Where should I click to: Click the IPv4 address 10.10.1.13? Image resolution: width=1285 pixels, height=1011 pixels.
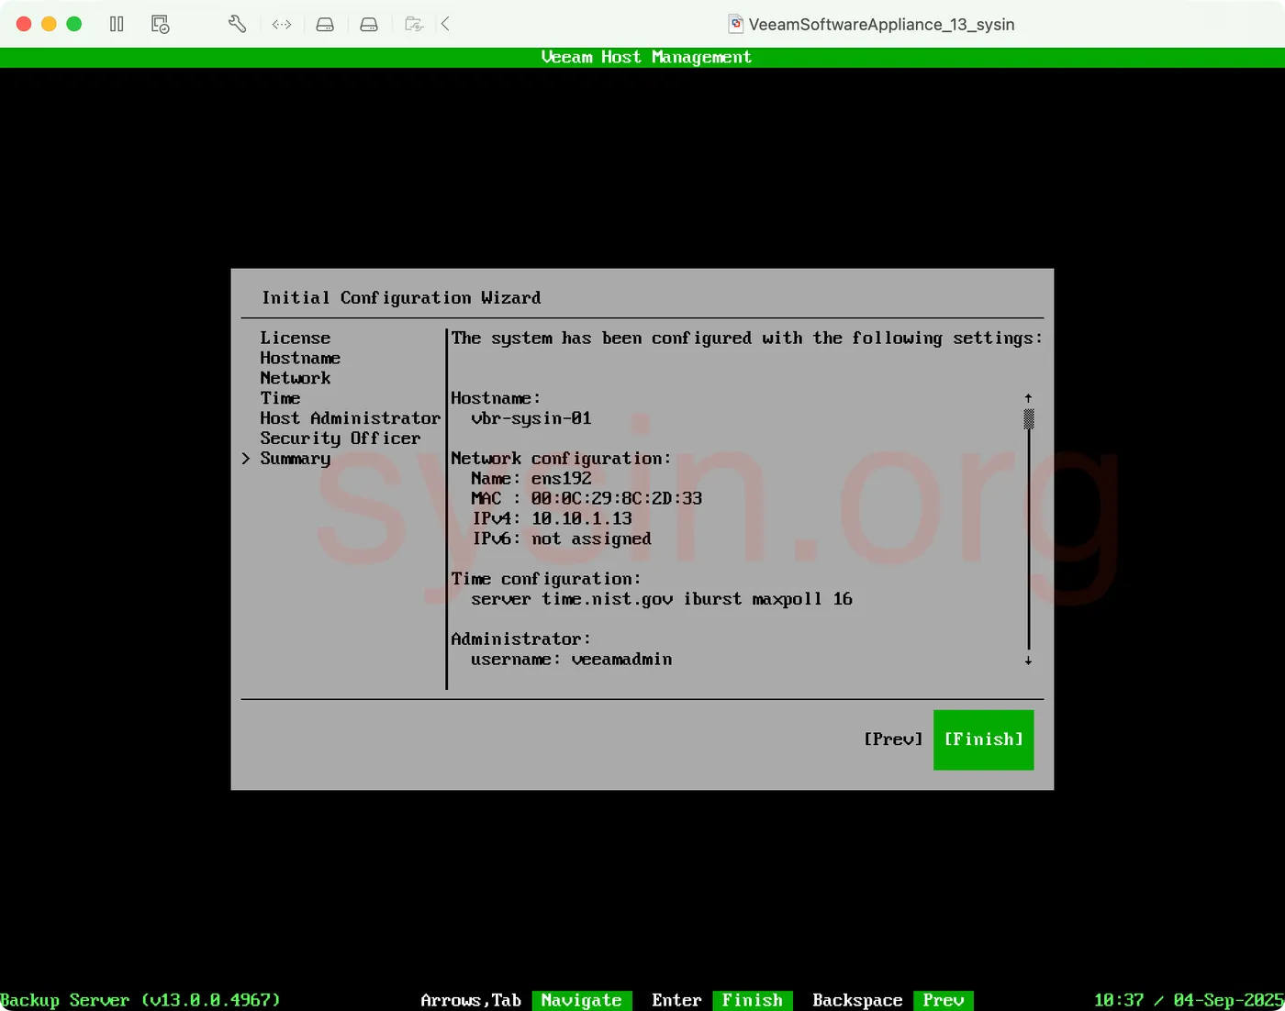click(x=582, y=519)
